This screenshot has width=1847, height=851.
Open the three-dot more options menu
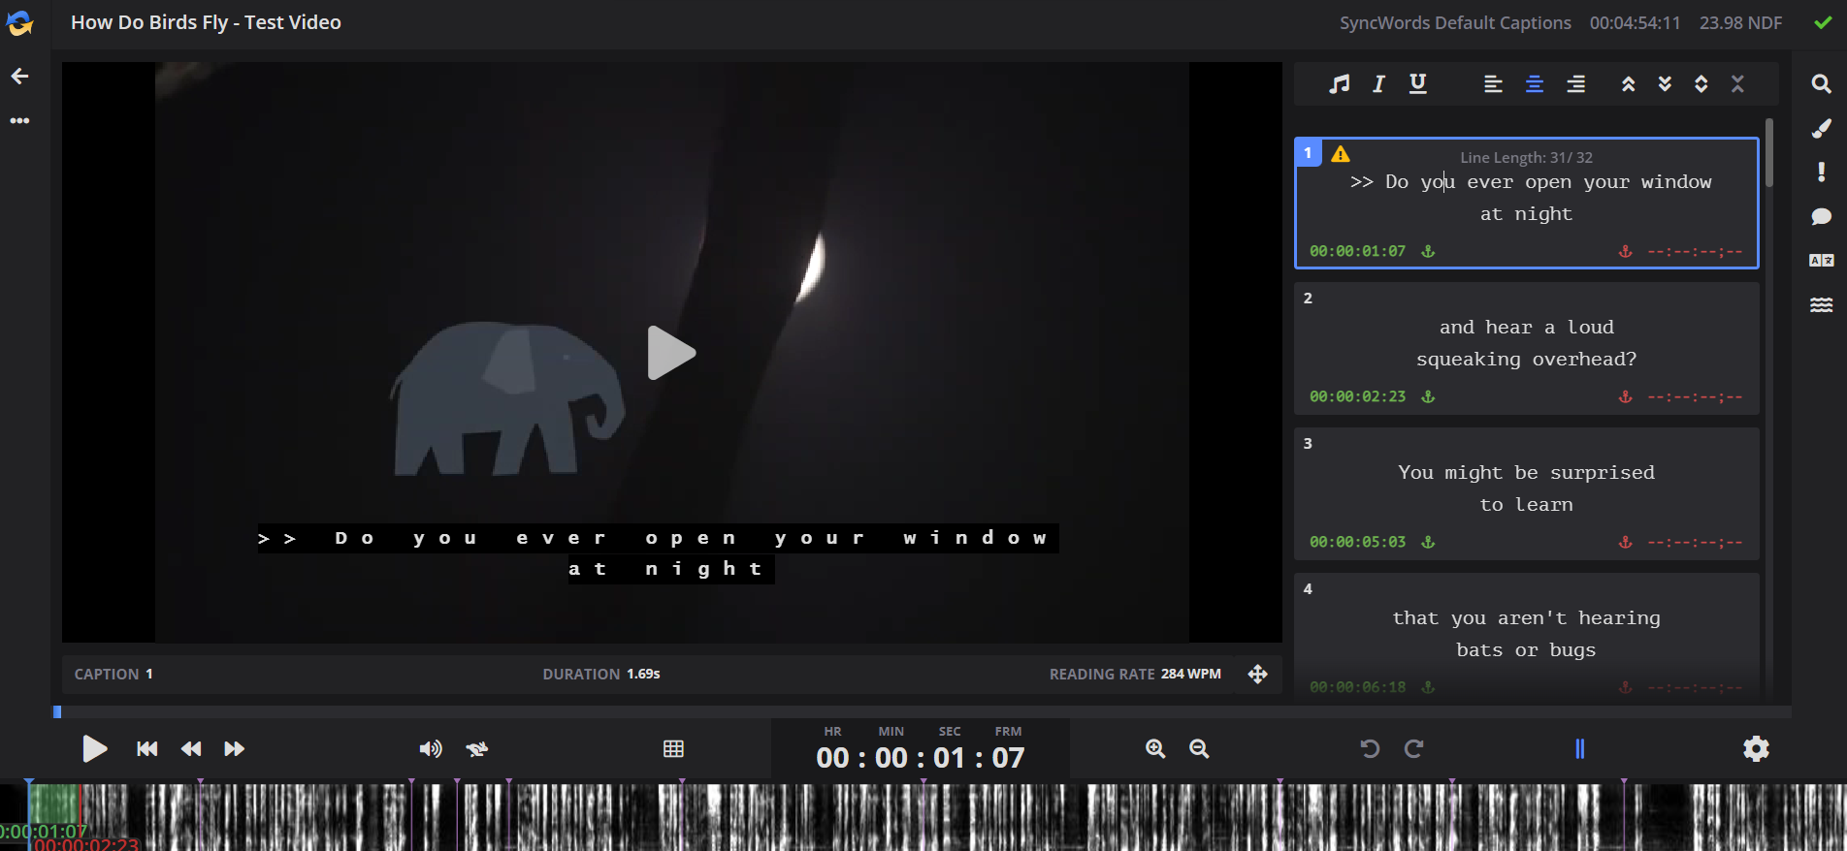point(20,121)
